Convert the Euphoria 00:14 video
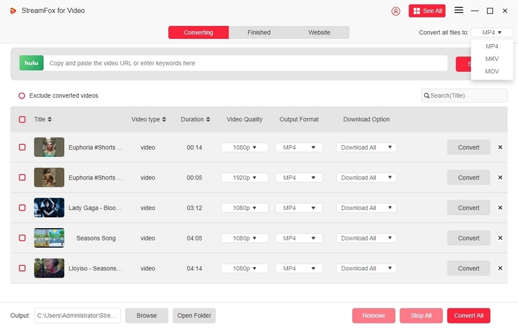The width and height of the screenshot is (518, 328). tap(468, 147)
